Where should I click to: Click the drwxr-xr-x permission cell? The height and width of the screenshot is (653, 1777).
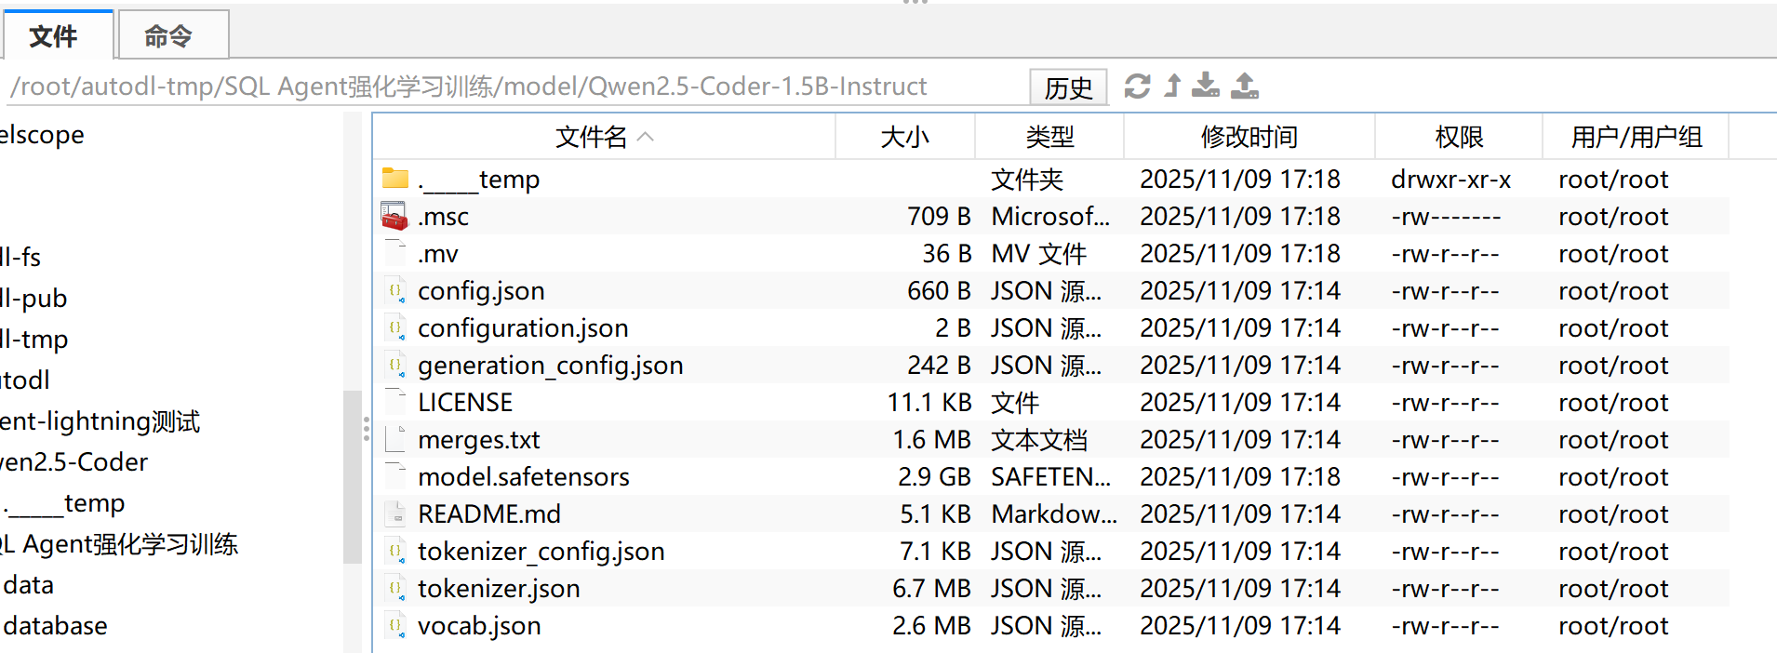1450,179
